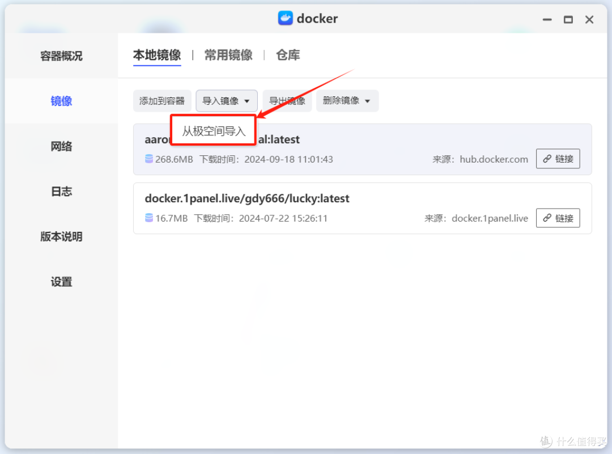Click download time 2024-07-22 15:26:11

261,218
